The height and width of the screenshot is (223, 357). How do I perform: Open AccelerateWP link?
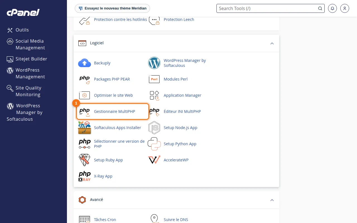click(x=176, y=160)
